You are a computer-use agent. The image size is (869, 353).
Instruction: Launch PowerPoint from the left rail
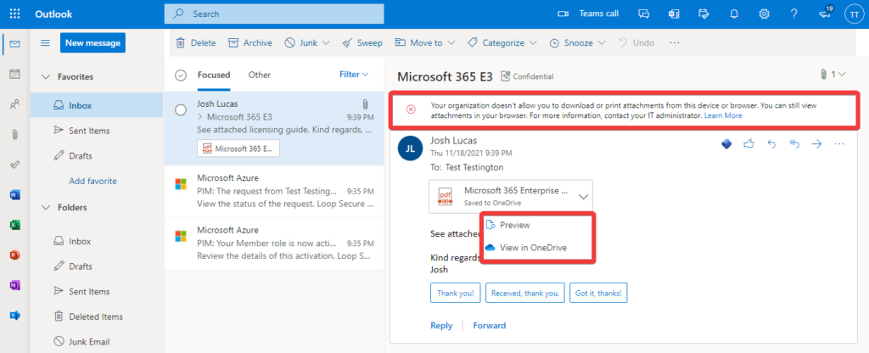(15, 255)
